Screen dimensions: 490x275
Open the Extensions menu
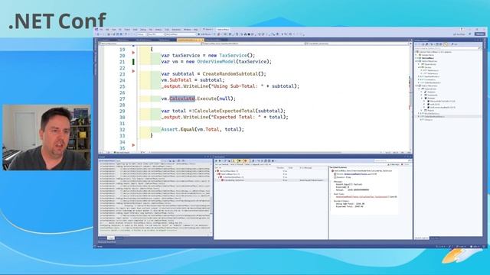(176, 30)
